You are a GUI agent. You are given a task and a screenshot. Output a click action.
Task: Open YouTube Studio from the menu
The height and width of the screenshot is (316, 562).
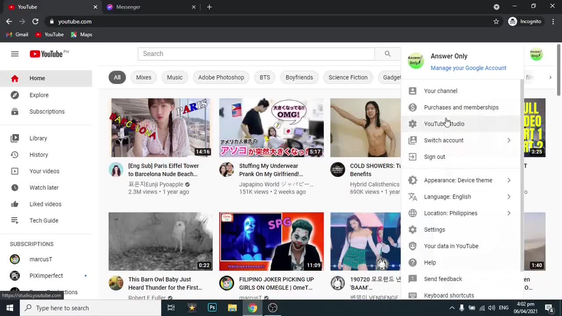[x=461, y=124]
